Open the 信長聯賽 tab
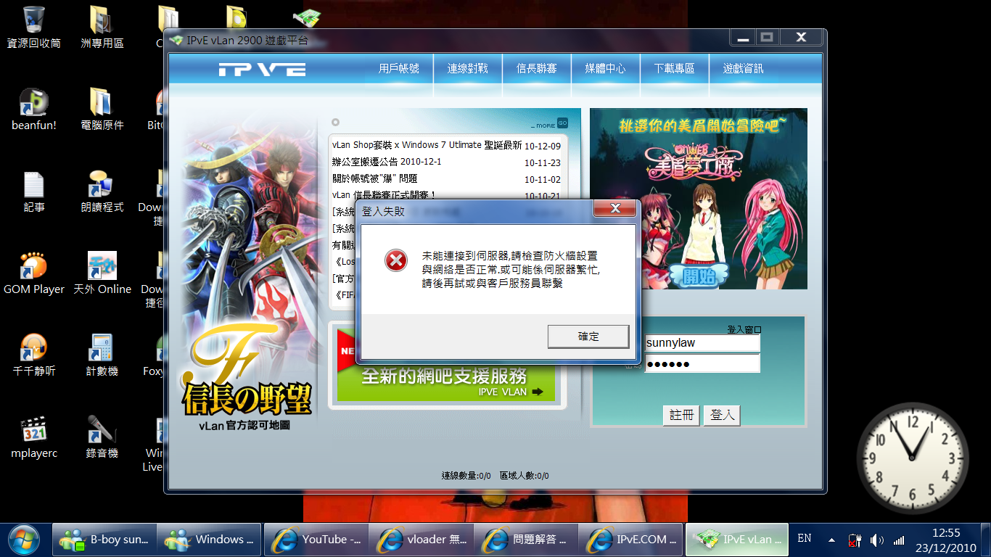This screenshot has width=991, height=557. click(537, 69)
